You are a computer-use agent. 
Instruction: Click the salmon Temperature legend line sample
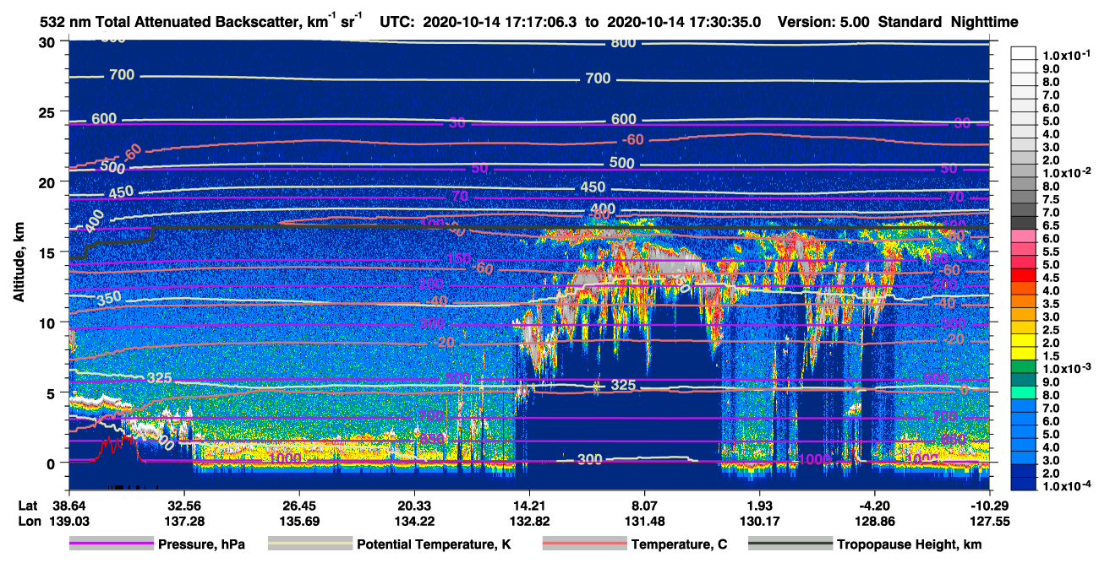(584, 544)
